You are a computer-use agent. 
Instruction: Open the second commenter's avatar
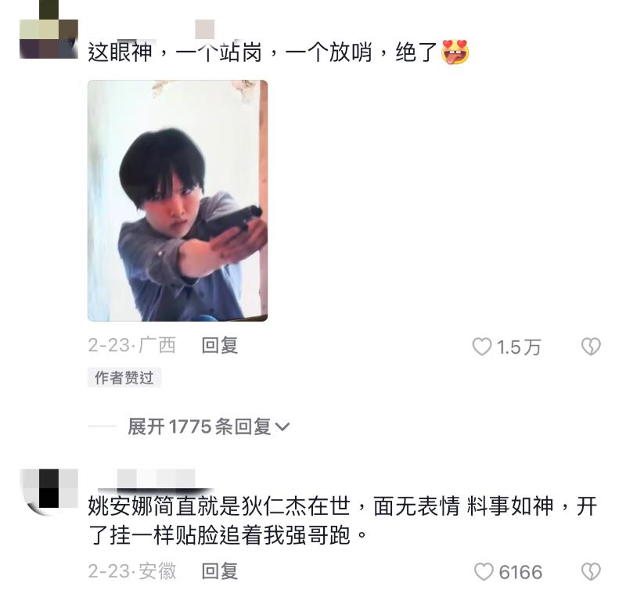[49, 492]
